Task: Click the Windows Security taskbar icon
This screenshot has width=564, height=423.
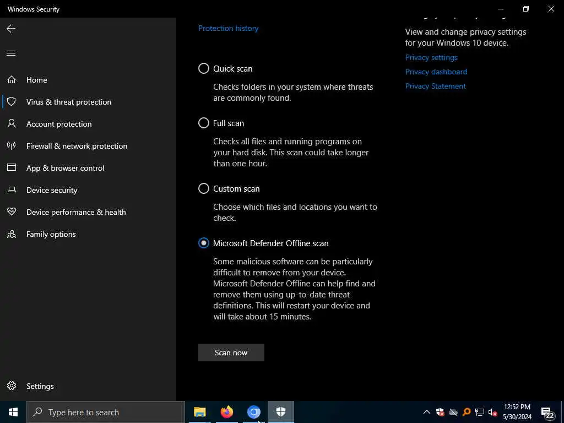Action: [281, 412]
